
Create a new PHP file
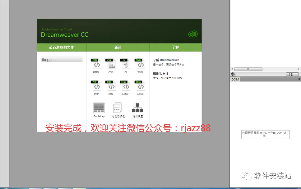(96, 88)
